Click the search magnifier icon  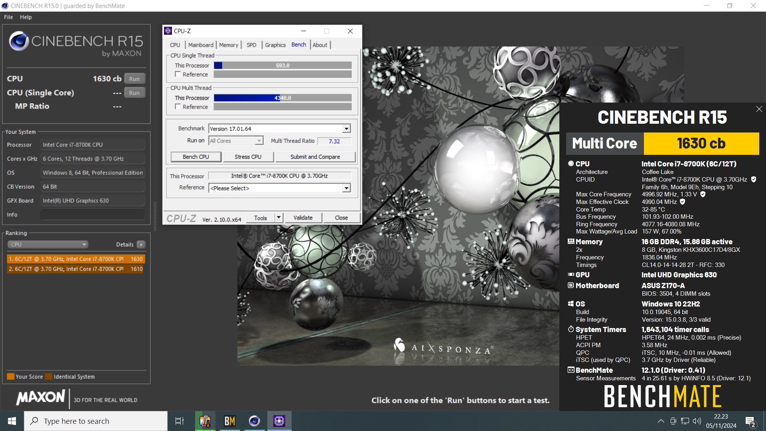click(35, 421)
